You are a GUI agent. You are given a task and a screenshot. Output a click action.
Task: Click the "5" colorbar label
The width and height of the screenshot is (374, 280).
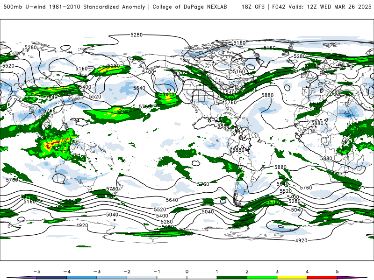[x=337, y=272]
